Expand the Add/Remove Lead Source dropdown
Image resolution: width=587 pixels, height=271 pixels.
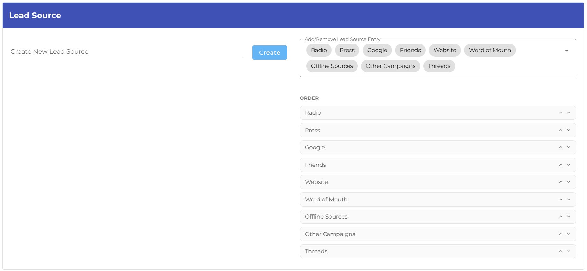tap(566, 51)
